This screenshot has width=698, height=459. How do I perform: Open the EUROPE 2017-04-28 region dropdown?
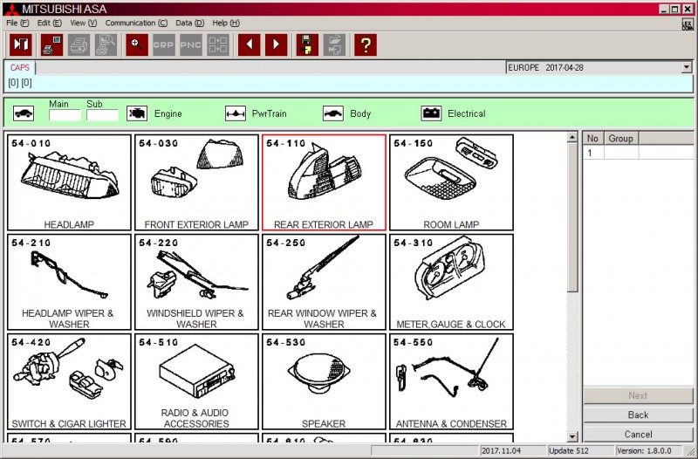coord(687,67)
